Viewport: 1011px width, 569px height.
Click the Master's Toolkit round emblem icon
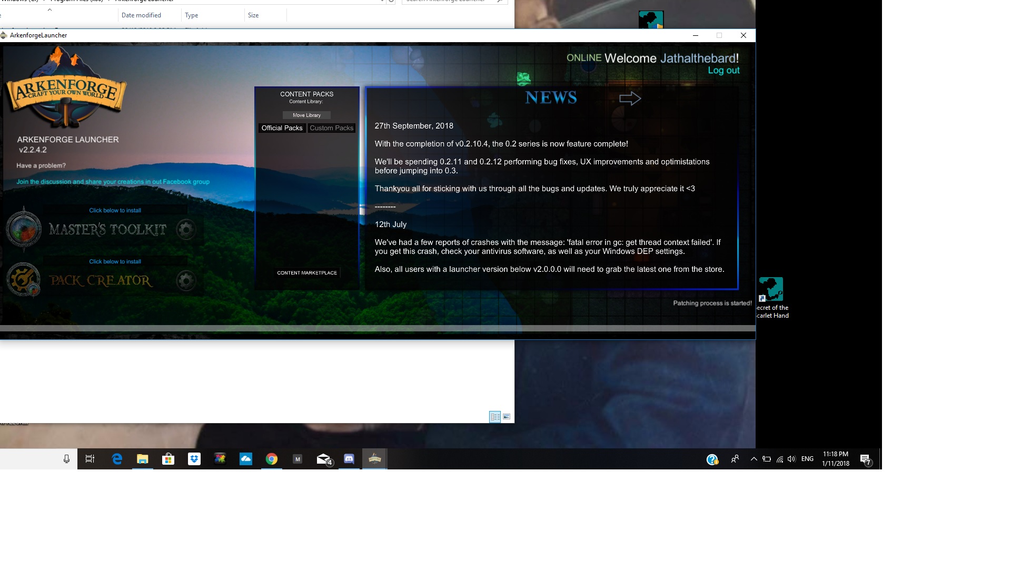[24, 229]
